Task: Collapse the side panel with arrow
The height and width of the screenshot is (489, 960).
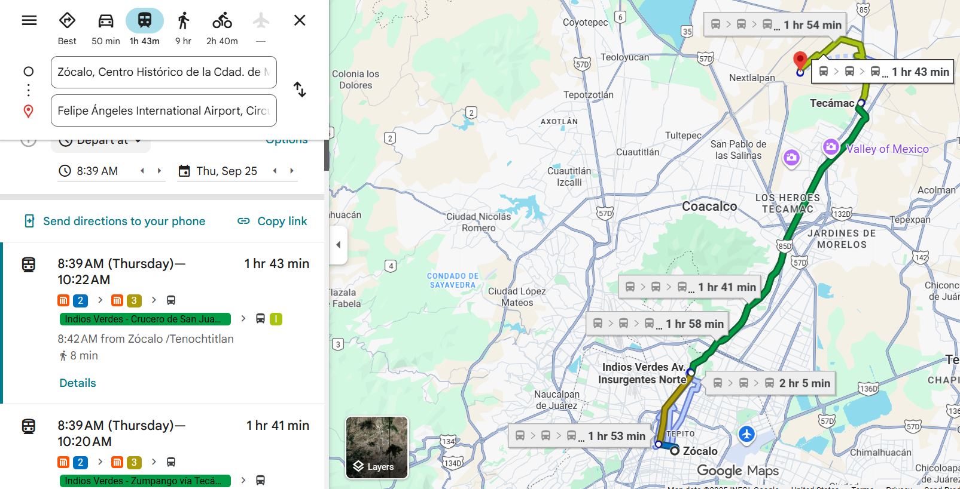Action: point(339,245)
